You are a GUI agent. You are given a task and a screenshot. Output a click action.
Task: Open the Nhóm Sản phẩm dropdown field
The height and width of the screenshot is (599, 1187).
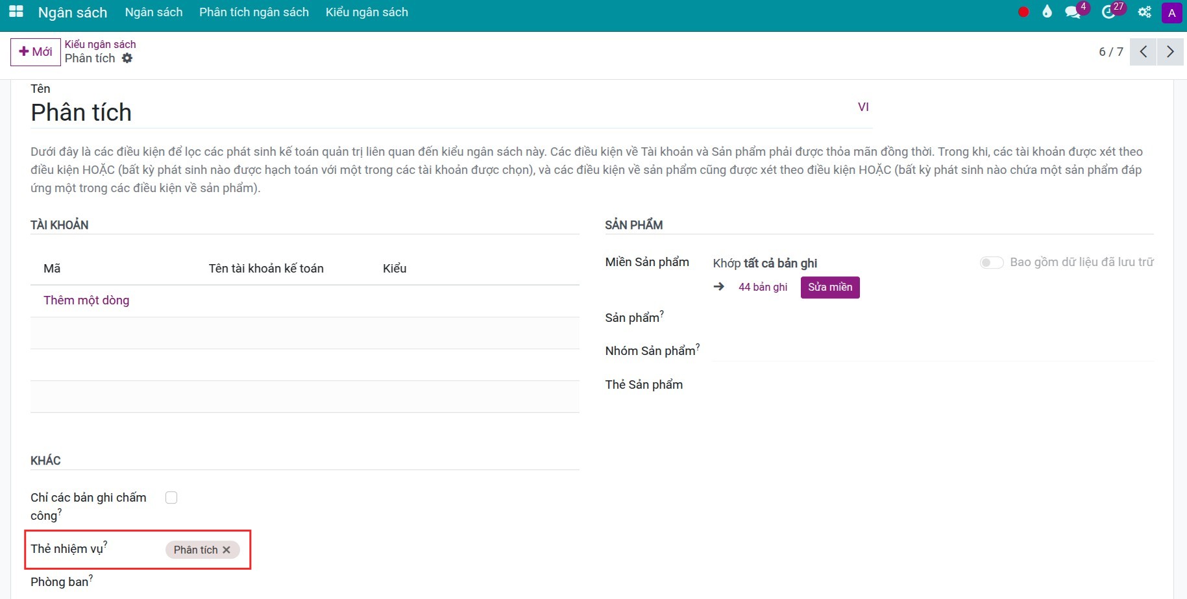pyautogui.click(x=931, y=351)
